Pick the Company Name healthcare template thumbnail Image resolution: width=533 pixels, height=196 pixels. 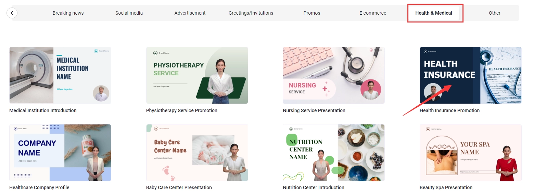pyautogui.click(x=60, y=153)
